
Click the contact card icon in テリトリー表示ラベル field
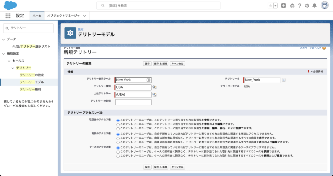click(x=148, y=80)
